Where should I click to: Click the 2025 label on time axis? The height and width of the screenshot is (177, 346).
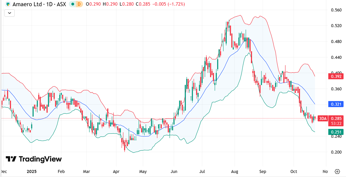tap(32, 172)
